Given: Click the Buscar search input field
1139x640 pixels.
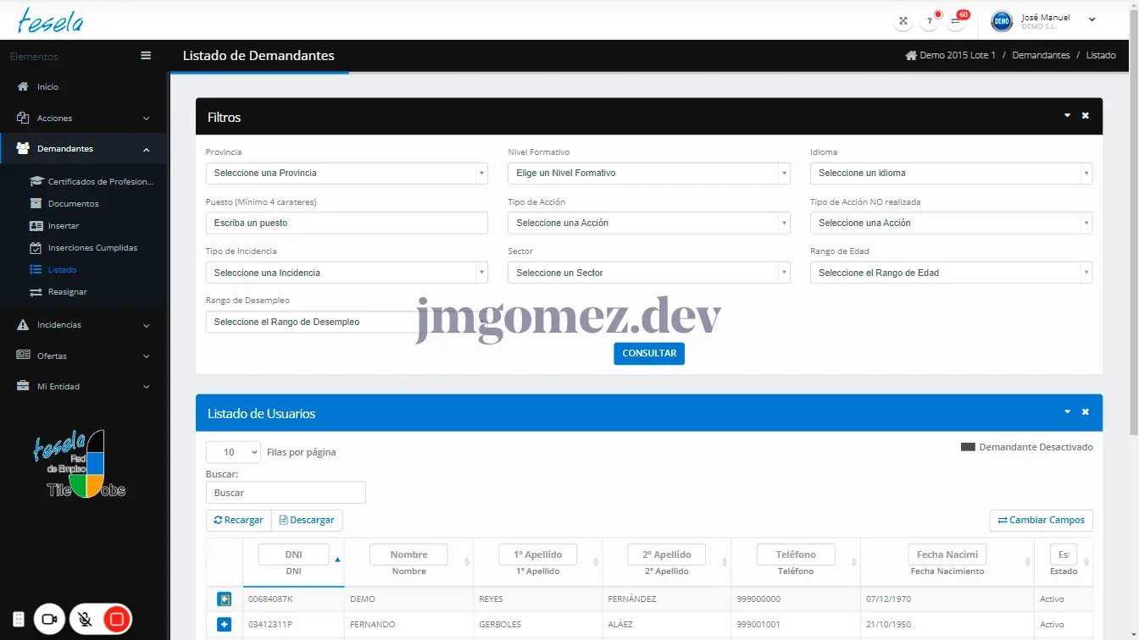Looking at the screenshot, I should click(x=286, y=493).
